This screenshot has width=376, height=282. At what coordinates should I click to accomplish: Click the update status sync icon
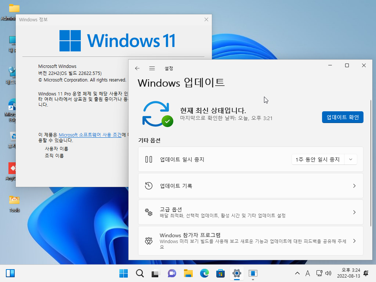click(x=157, y=114)
